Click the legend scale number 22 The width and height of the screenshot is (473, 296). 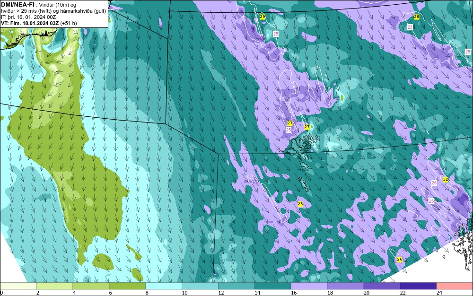click(403, 293)
